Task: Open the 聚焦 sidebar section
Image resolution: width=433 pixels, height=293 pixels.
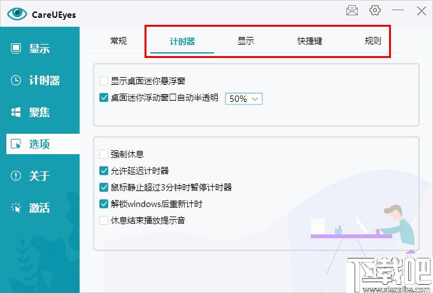Action: (x=39, y=112)
